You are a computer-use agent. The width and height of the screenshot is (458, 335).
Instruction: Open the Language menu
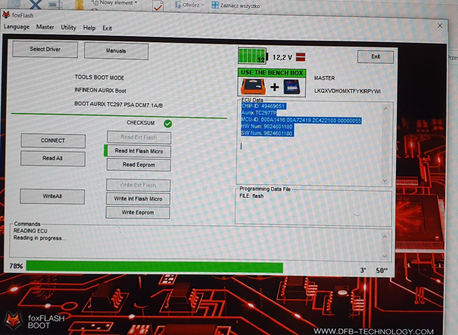pos(17,27)
